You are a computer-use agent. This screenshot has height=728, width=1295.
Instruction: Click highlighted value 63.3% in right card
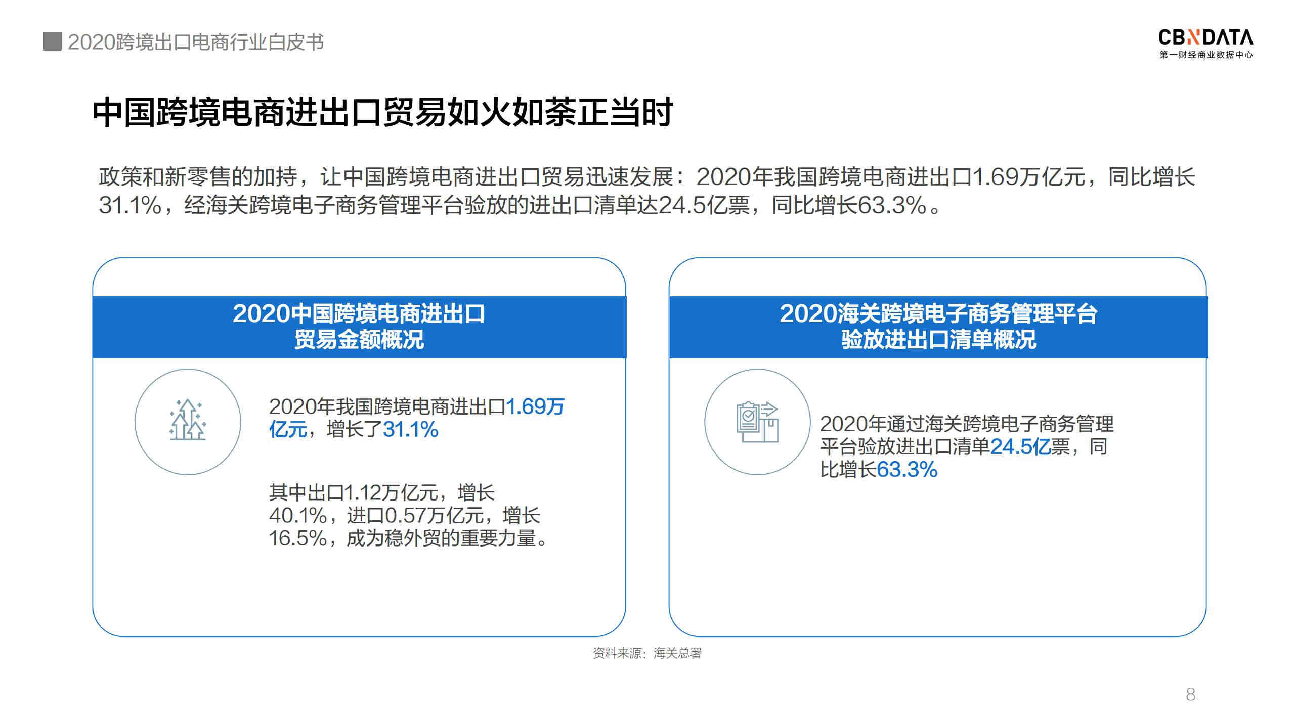tap(906, 470)
